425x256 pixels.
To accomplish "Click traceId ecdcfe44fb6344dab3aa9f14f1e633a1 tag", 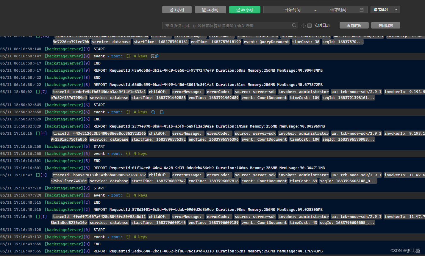I will click(99, 92).
